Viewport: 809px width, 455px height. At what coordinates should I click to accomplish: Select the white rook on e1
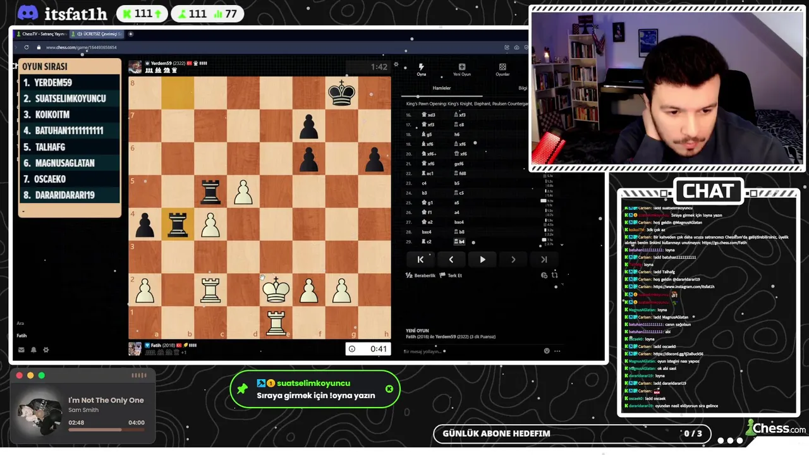[276, 323]
